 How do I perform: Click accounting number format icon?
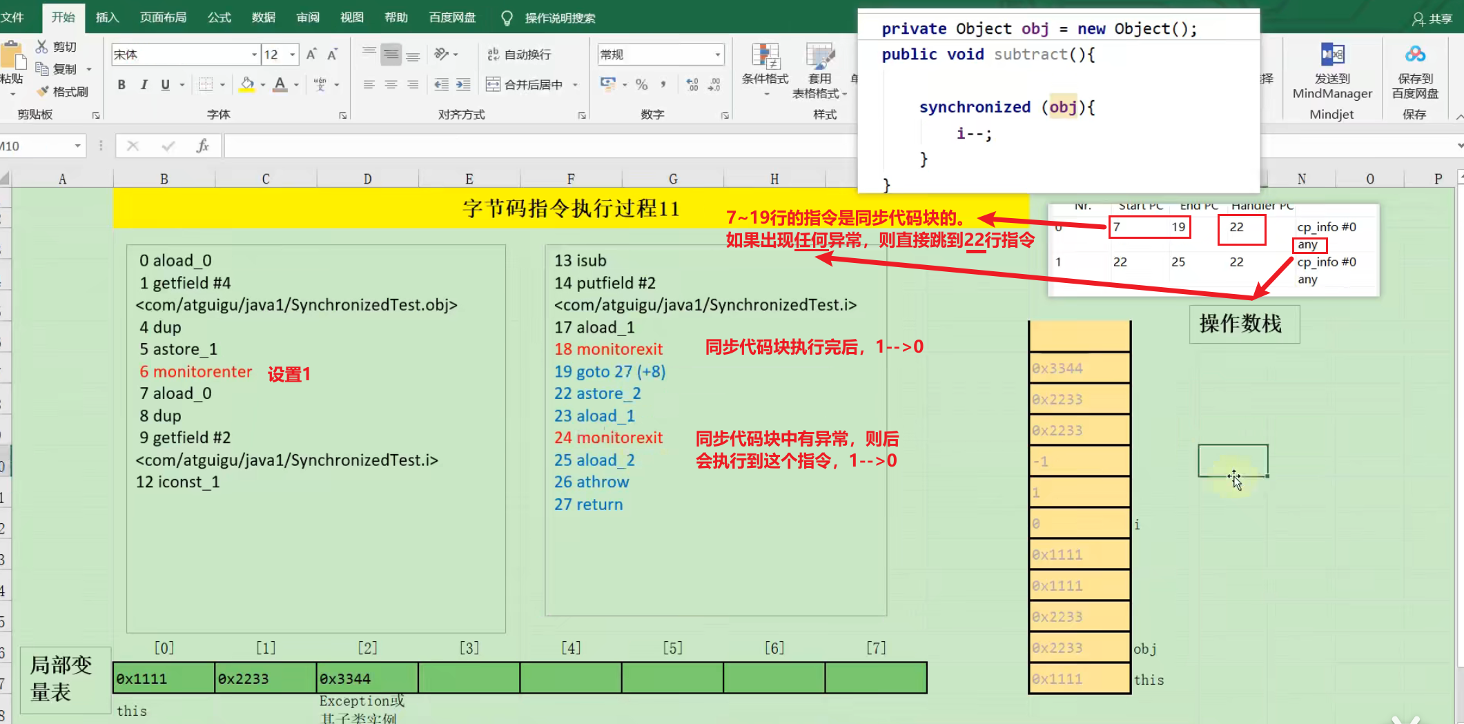(x=608, y=85)
